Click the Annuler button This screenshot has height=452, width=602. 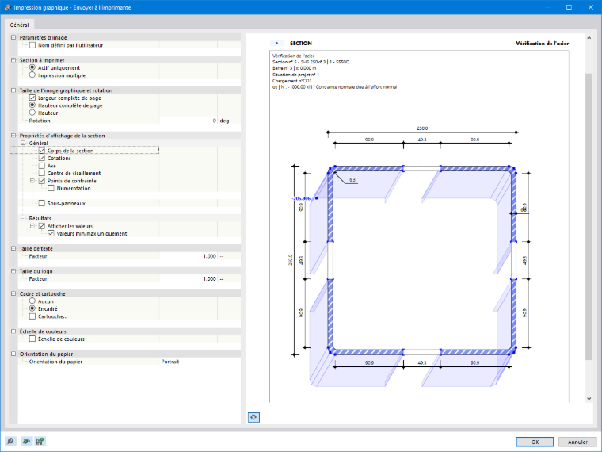tap(577, 442)
